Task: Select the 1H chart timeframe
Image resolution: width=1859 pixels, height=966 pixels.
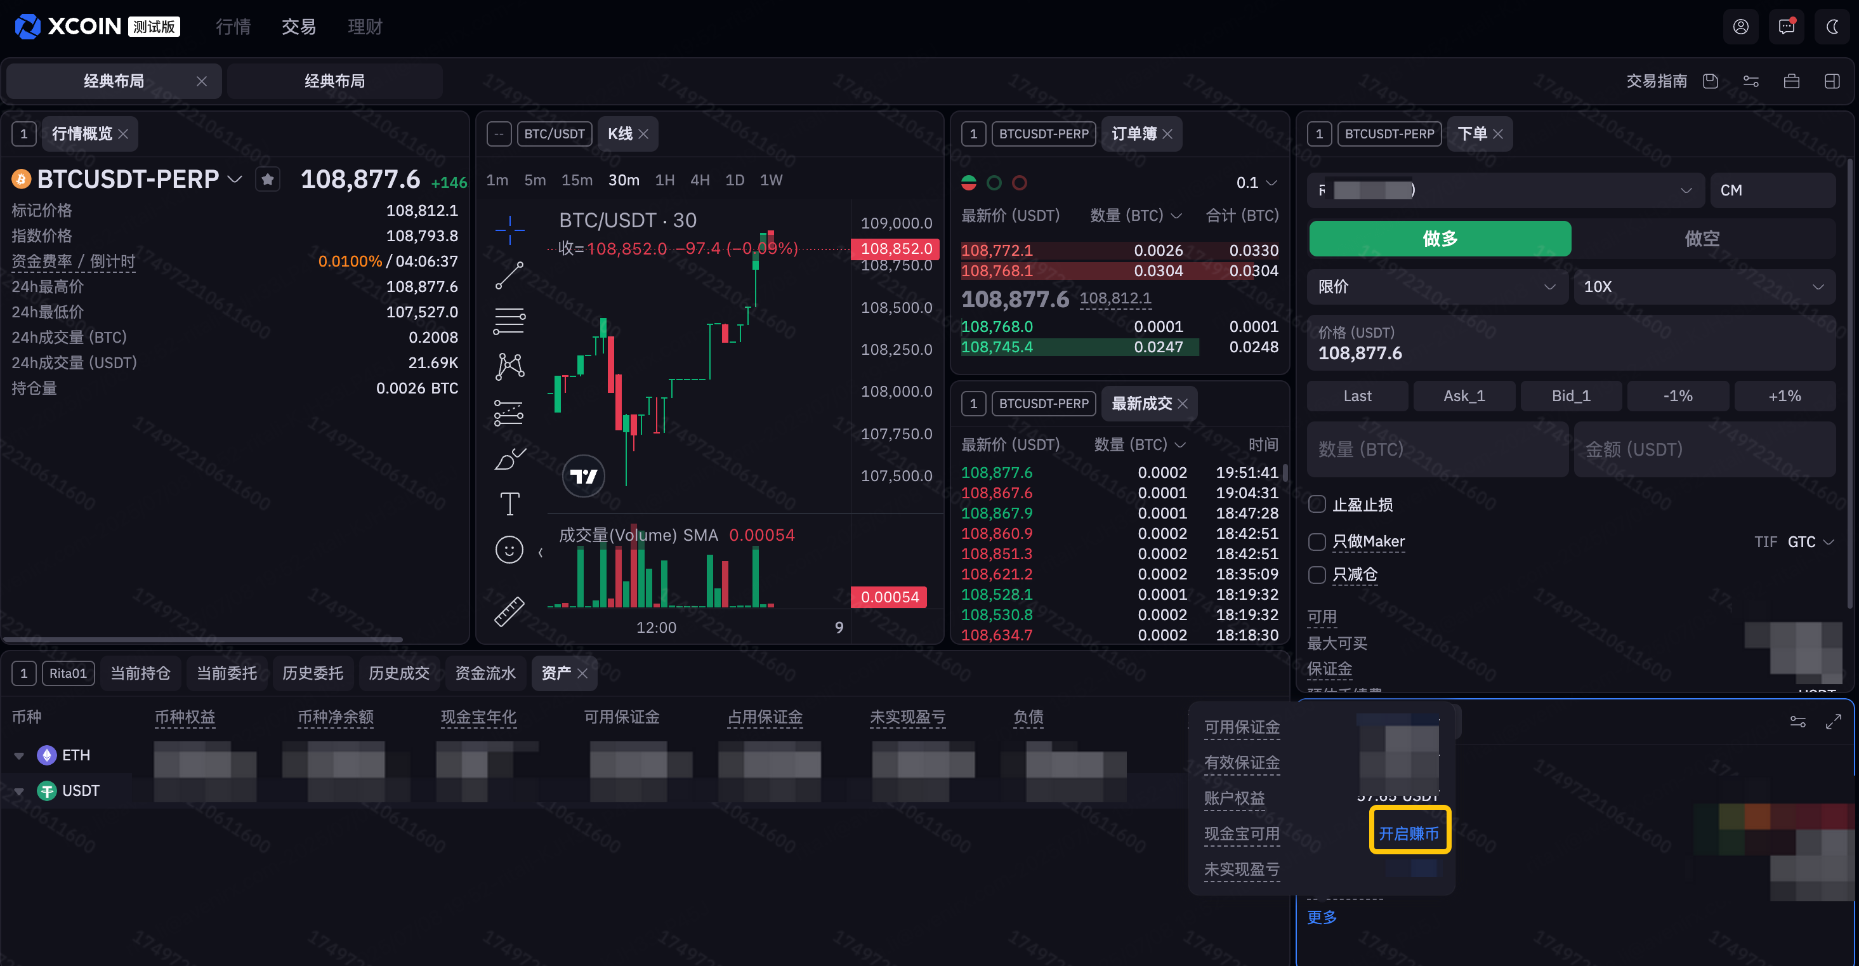Action: pyautogui.click(x=665, y=180)
